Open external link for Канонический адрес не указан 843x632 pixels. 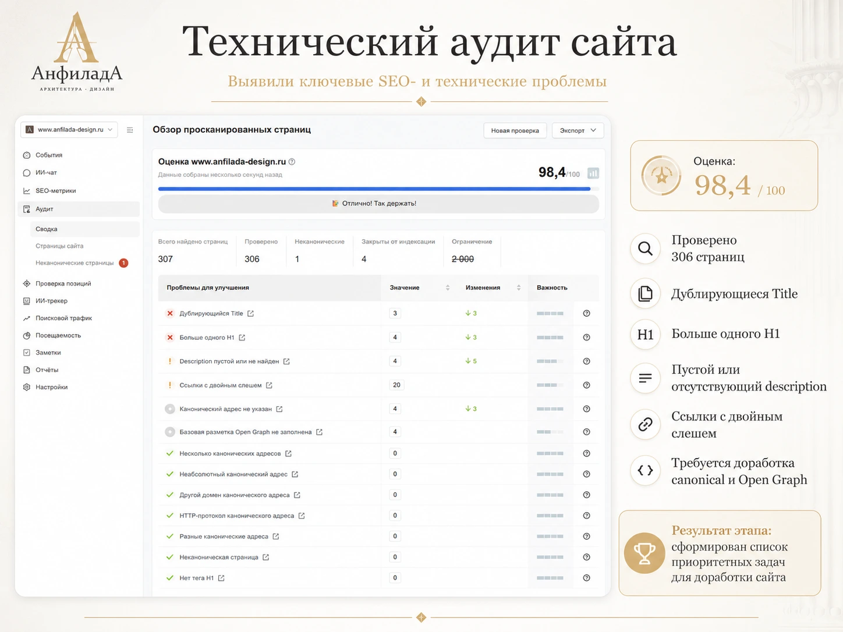tap(279, 409)
